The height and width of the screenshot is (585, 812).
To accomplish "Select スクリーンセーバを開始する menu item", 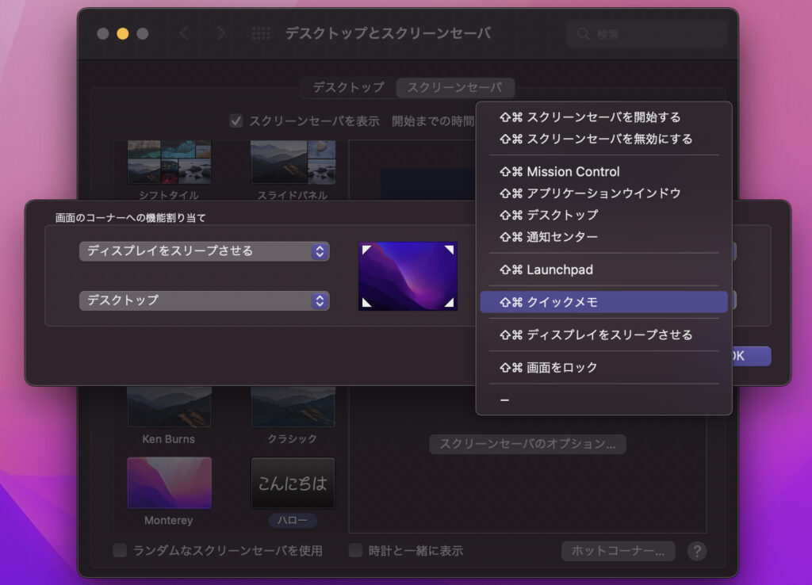I will click(603, 117).
